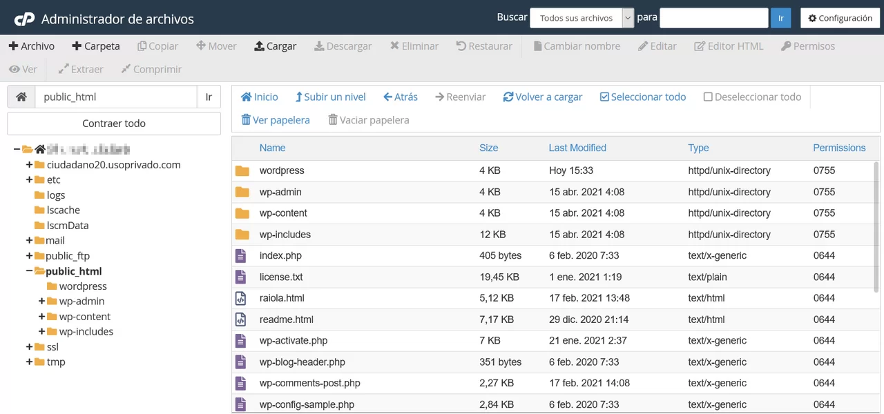Expand wp-includes in the tree
This screenshot has height=414, width=884.
click(41, 332)
